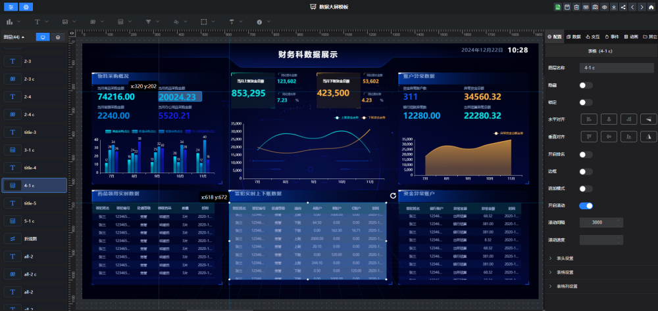Screen dimensions: 658x311
Task: Open the image component icon
Action: click(x=65, y=22)
